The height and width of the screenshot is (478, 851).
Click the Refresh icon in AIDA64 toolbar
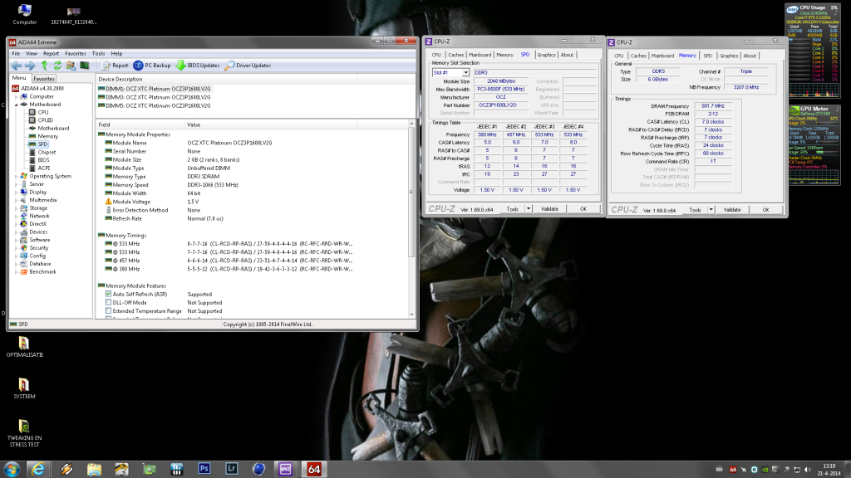coord(57,66)
